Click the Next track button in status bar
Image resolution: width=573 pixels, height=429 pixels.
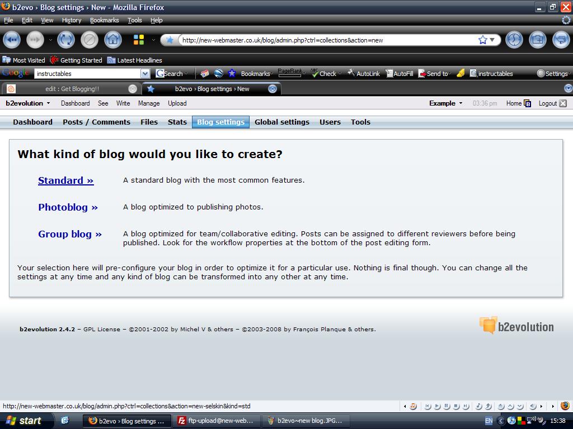coord(466,406)
